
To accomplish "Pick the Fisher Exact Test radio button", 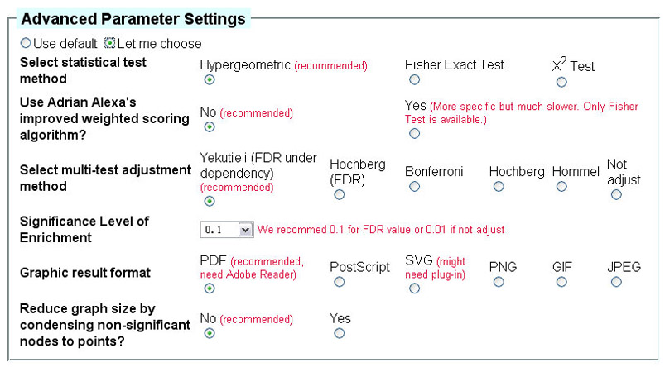I will pos(414,79).
